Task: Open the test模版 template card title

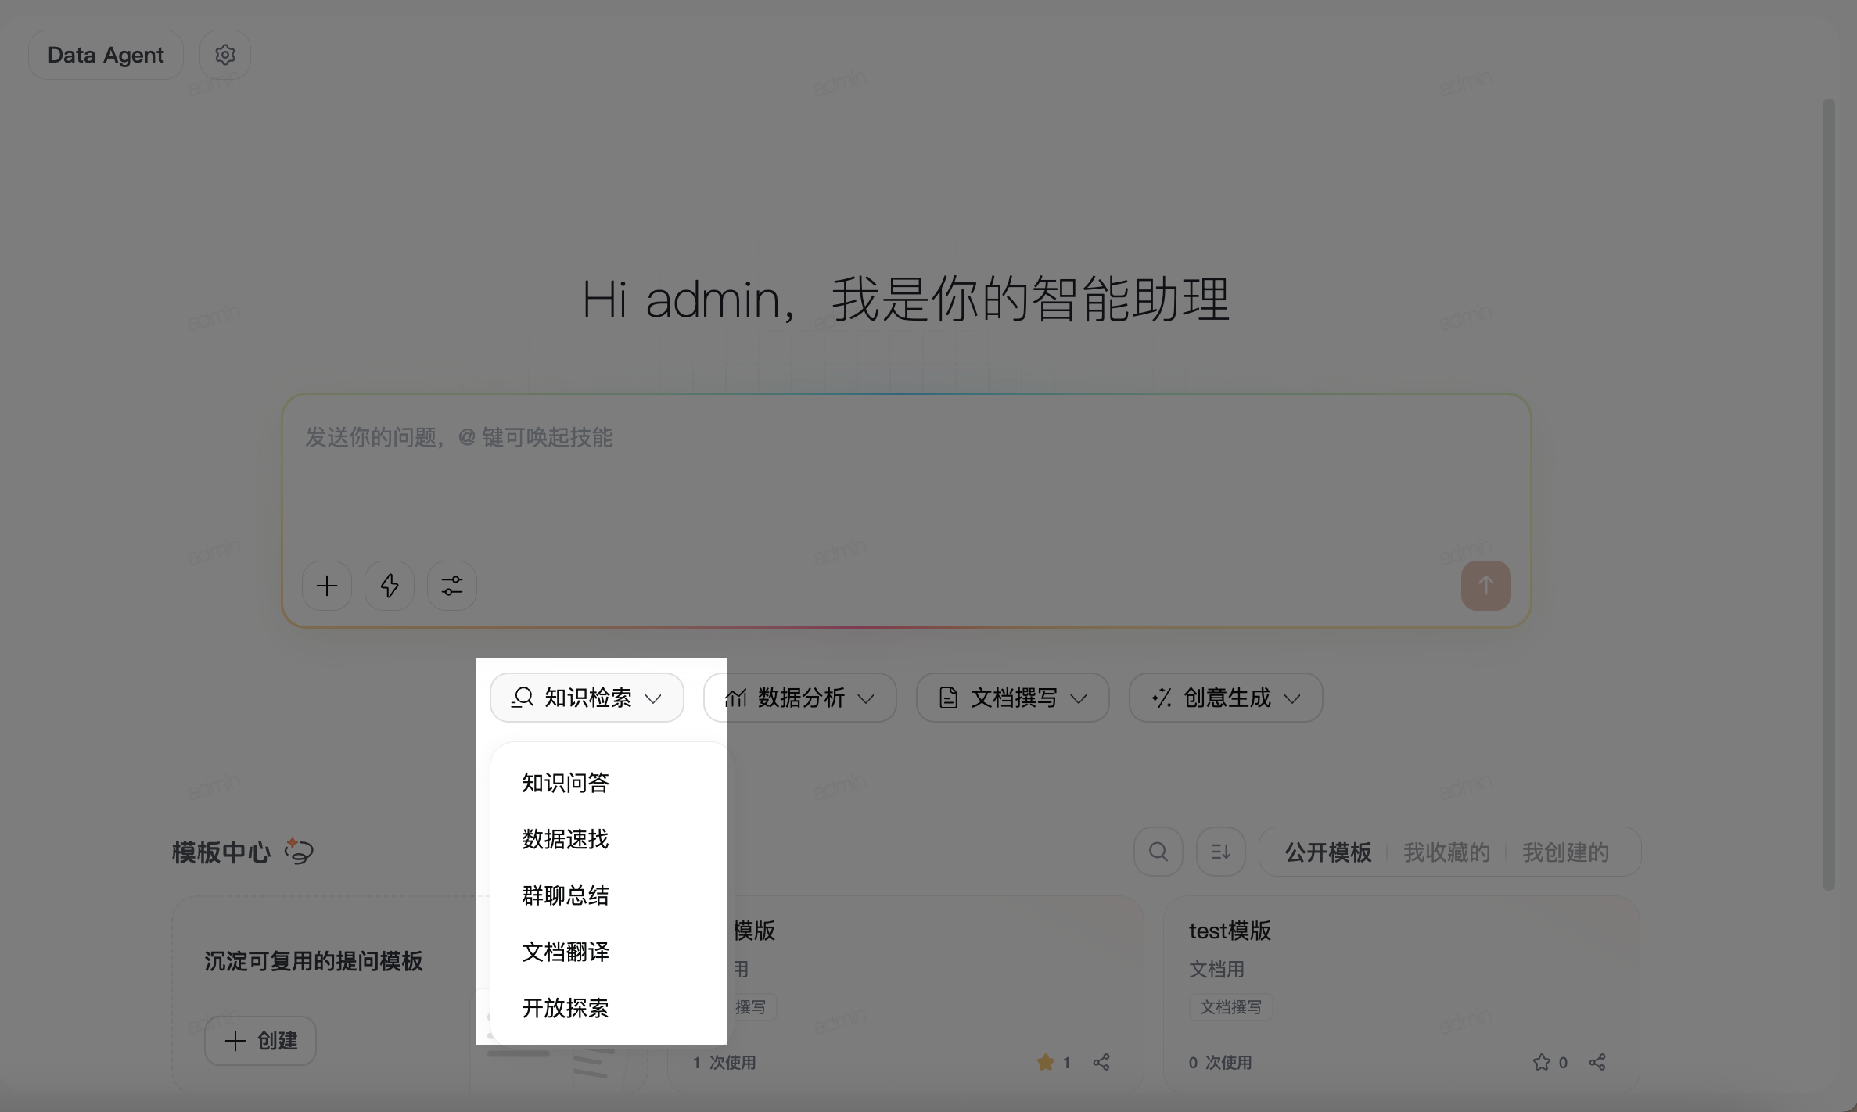Action: tap(1230, 931)
